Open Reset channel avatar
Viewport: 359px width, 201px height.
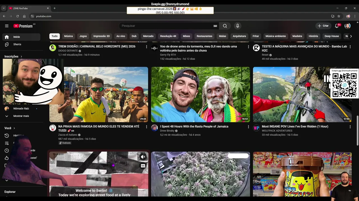(256, 48)
